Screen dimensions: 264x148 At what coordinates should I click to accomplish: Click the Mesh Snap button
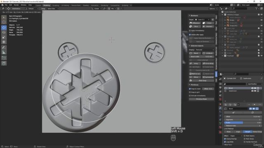pos(202,81)
